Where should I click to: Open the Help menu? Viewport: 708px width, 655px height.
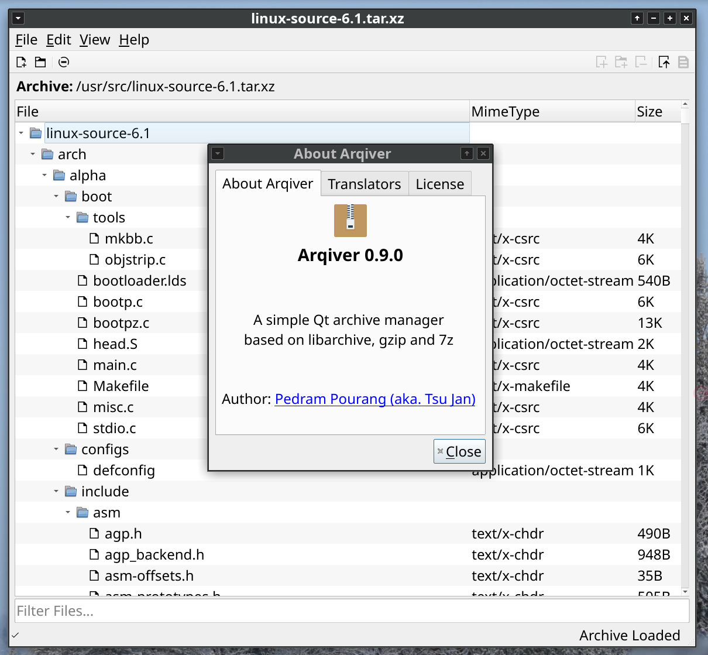click(134, 40)
